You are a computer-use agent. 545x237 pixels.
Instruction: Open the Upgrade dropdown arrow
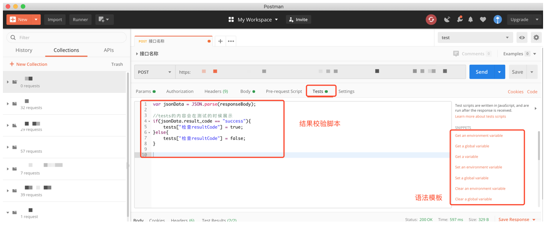tap(536, 19)
